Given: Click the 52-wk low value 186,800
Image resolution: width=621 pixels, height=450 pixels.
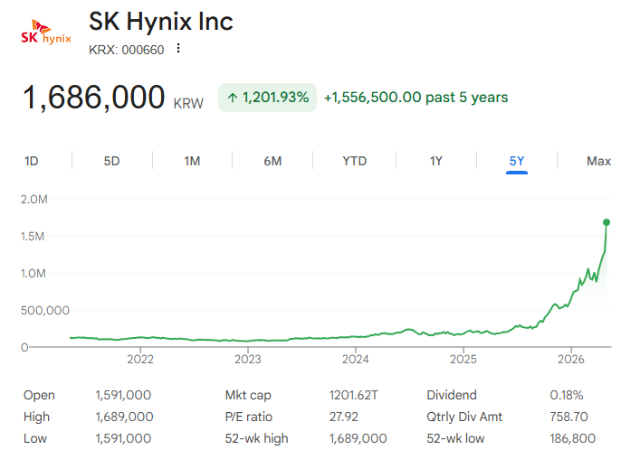Looking at the screenshot, I should click(x=572, y=438).
